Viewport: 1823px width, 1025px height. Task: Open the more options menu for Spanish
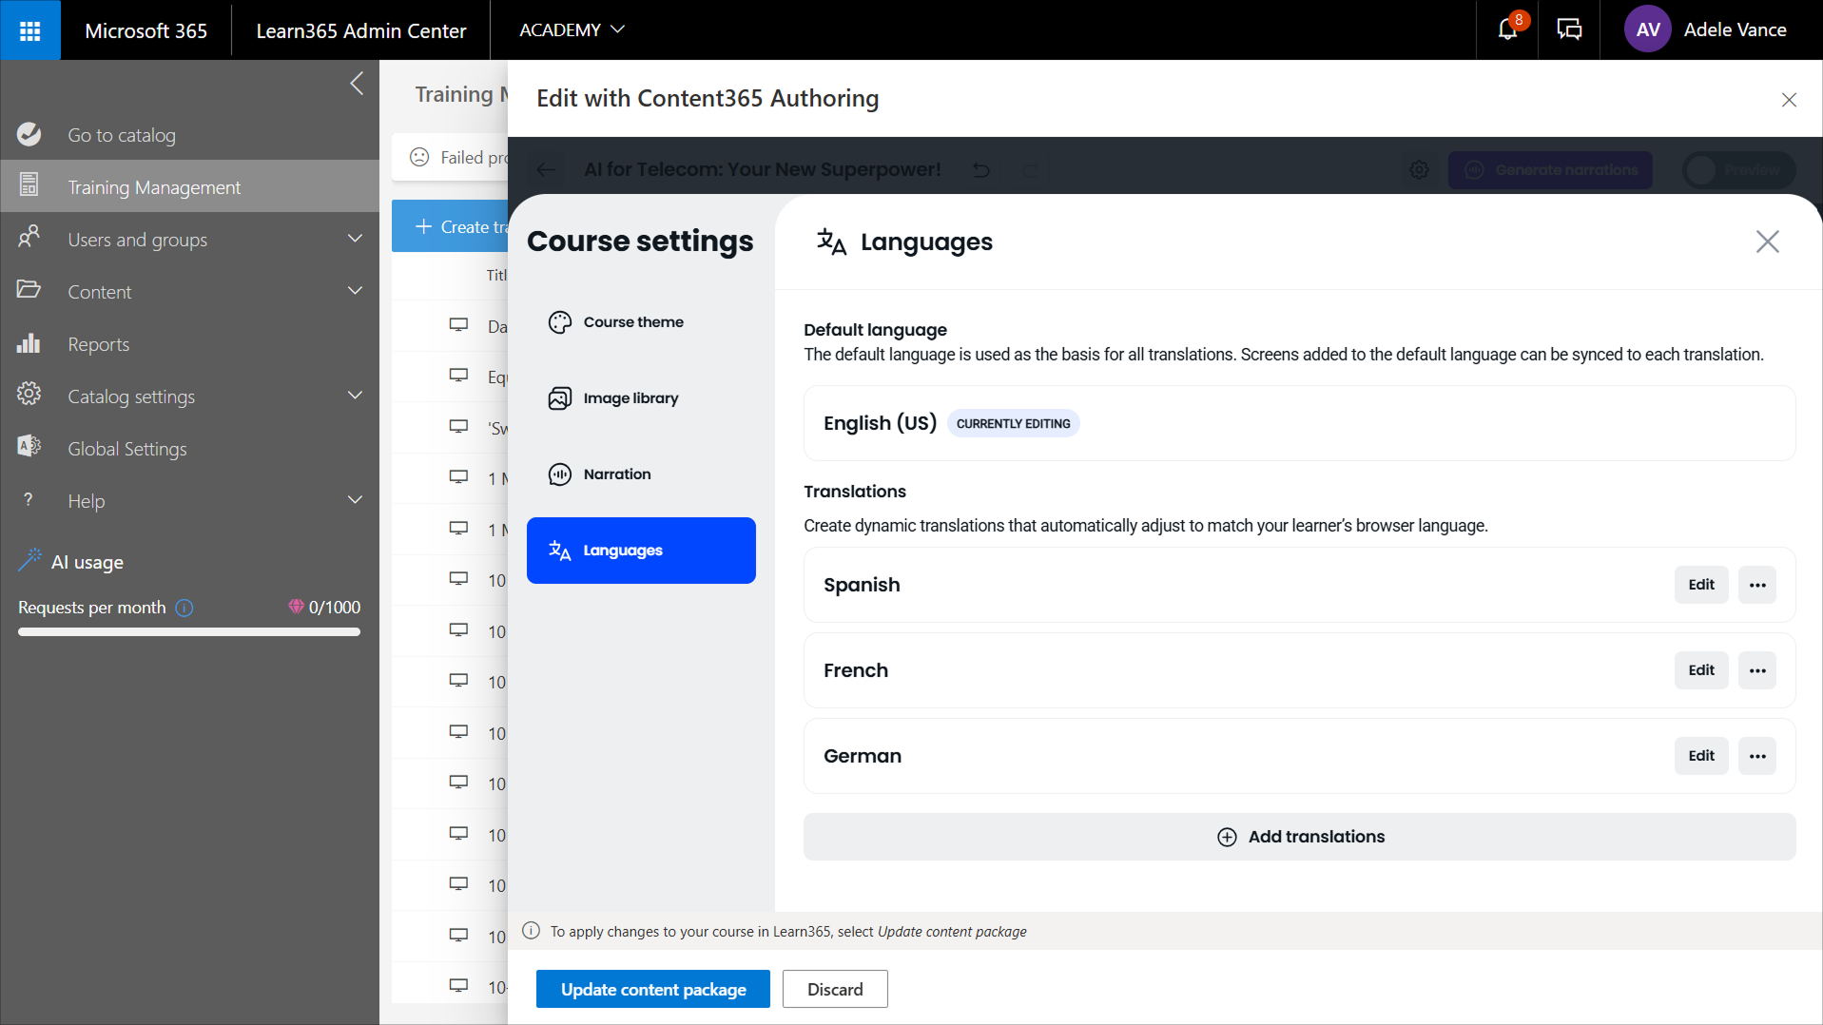click(1756, 585)
